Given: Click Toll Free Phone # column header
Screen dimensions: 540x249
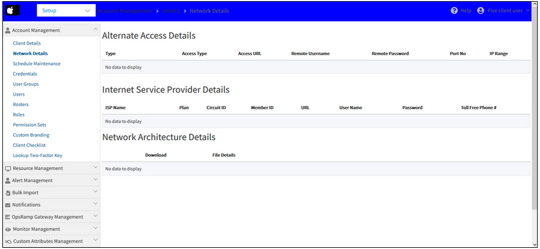Looking at the screenshot, I should 478,108.
